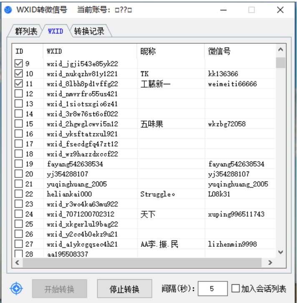Select the WXID tab
The height and width of the screenshot is (303, 297).
pyautogui.click(x=55, y=31)
